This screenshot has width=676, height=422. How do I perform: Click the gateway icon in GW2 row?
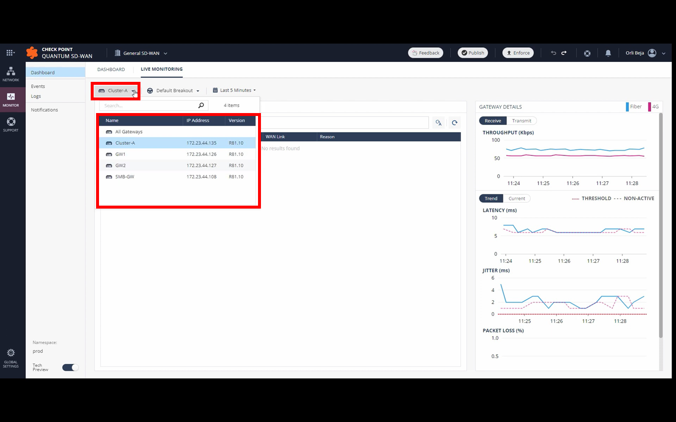point(109,166)
